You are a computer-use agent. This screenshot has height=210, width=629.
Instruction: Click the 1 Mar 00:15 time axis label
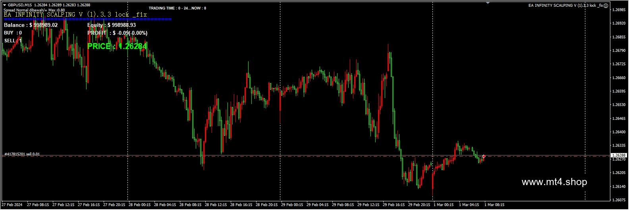click(x=444, y=205)
